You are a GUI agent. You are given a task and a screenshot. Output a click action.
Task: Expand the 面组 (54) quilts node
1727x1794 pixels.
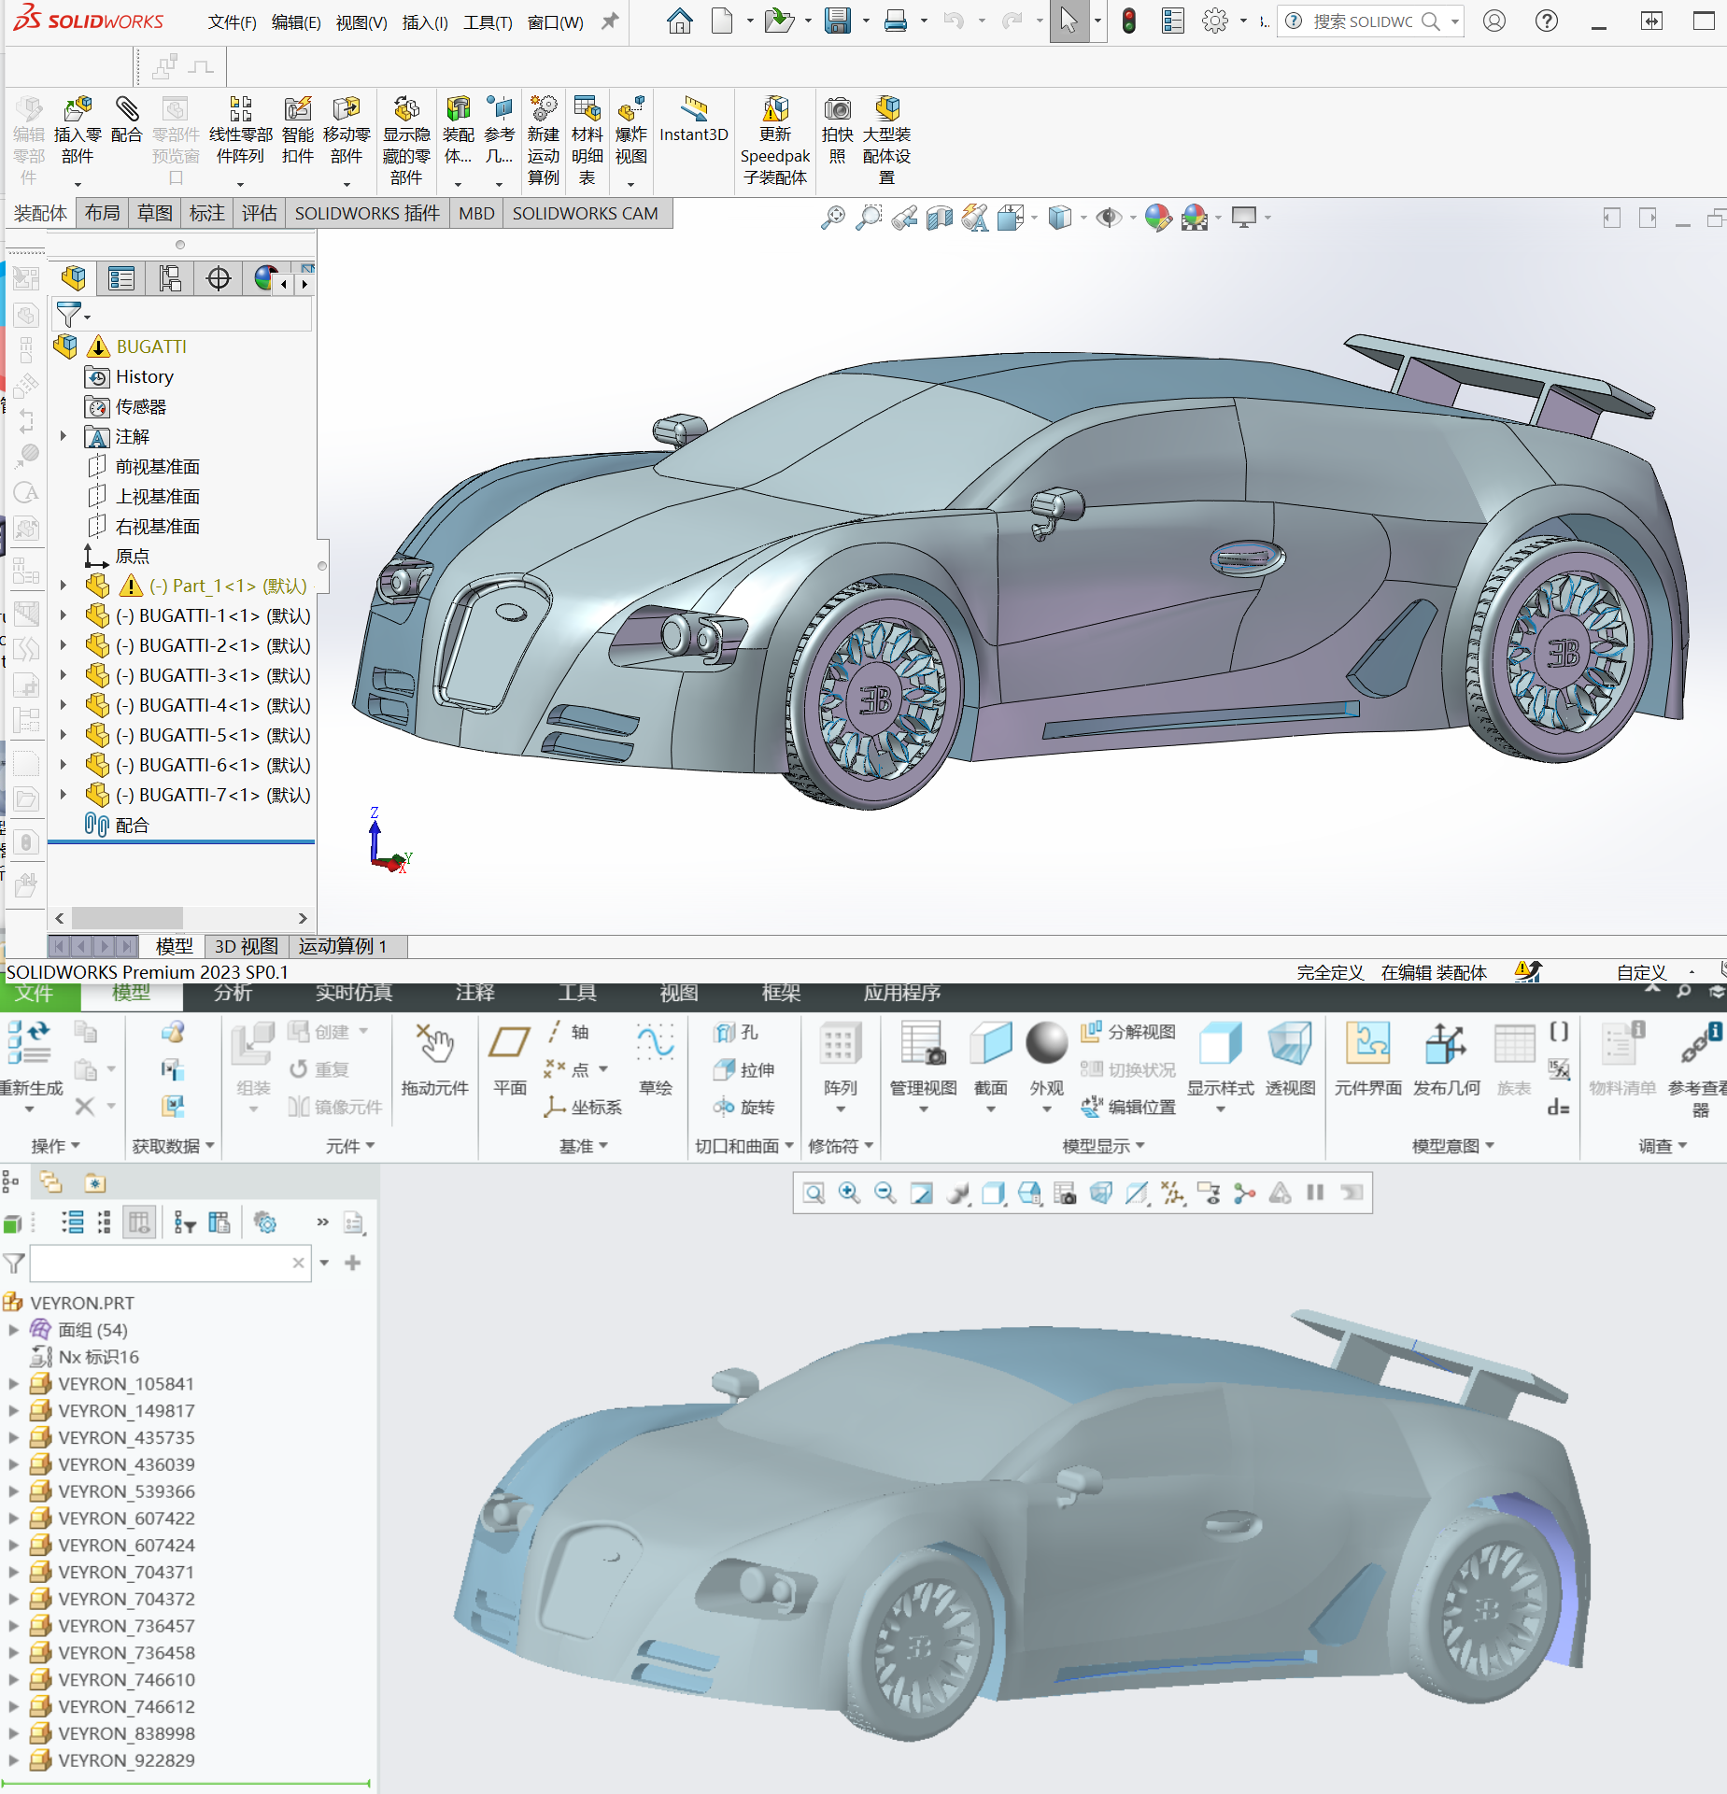point(13,1329)
